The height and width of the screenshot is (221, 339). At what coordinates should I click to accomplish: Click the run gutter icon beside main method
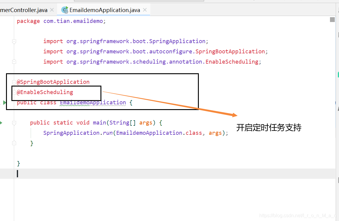(1, 123)
